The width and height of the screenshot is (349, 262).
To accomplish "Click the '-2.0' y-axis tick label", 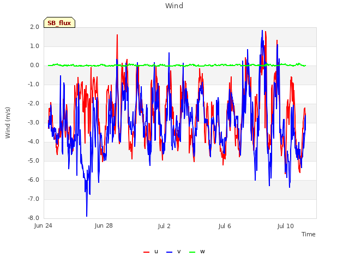I will tap(33, 103).
